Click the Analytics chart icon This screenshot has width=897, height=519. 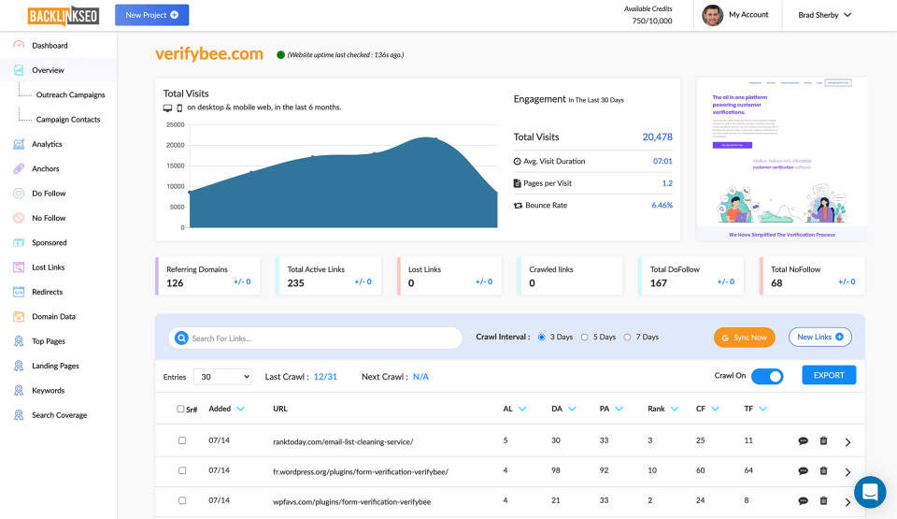click(19, 144)
